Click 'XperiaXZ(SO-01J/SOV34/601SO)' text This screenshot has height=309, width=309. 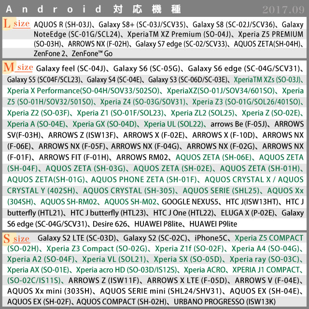coord(221,91)
